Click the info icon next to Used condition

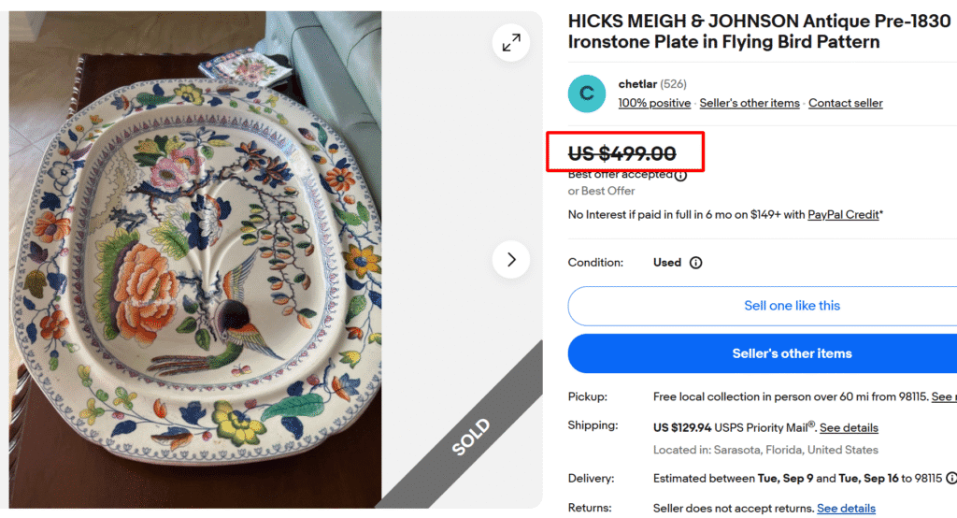coord(695,263)
